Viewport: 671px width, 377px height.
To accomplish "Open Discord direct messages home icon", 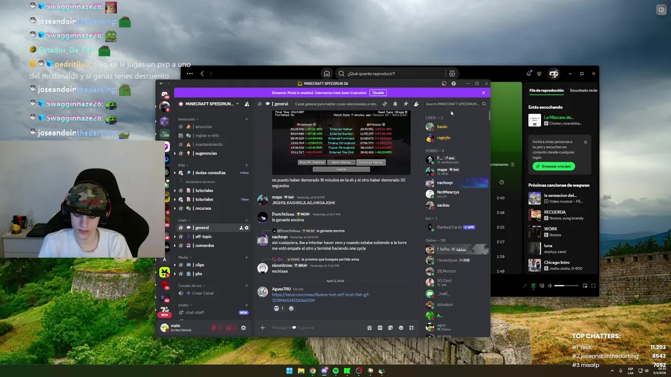I will click(165, 95).
